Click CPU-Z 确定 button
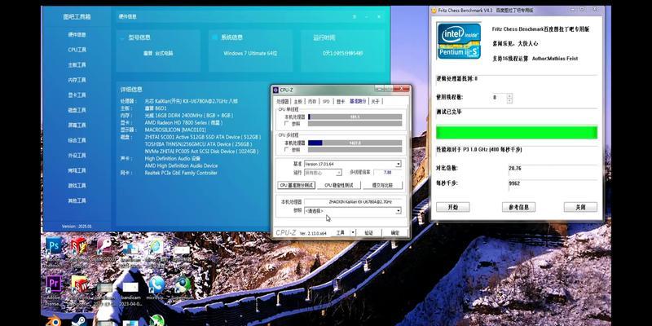The height and width of the screenshot is (326, 652). click(x=395, y=233)
